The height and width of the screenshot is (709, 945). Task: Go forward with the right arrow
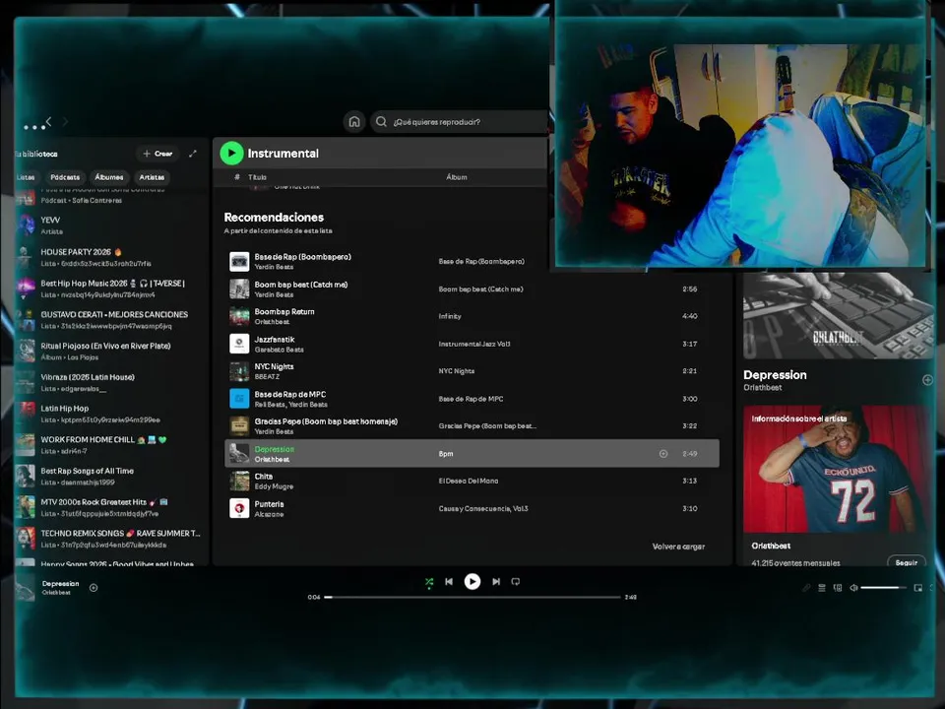coord(65,122)
